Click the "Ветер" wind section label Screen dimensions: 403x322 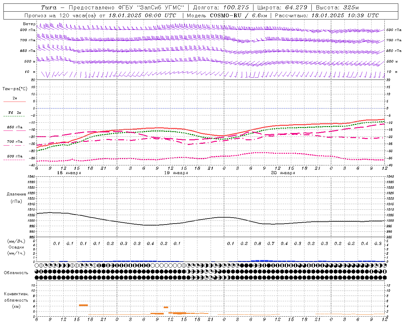(x=29, y=24)
